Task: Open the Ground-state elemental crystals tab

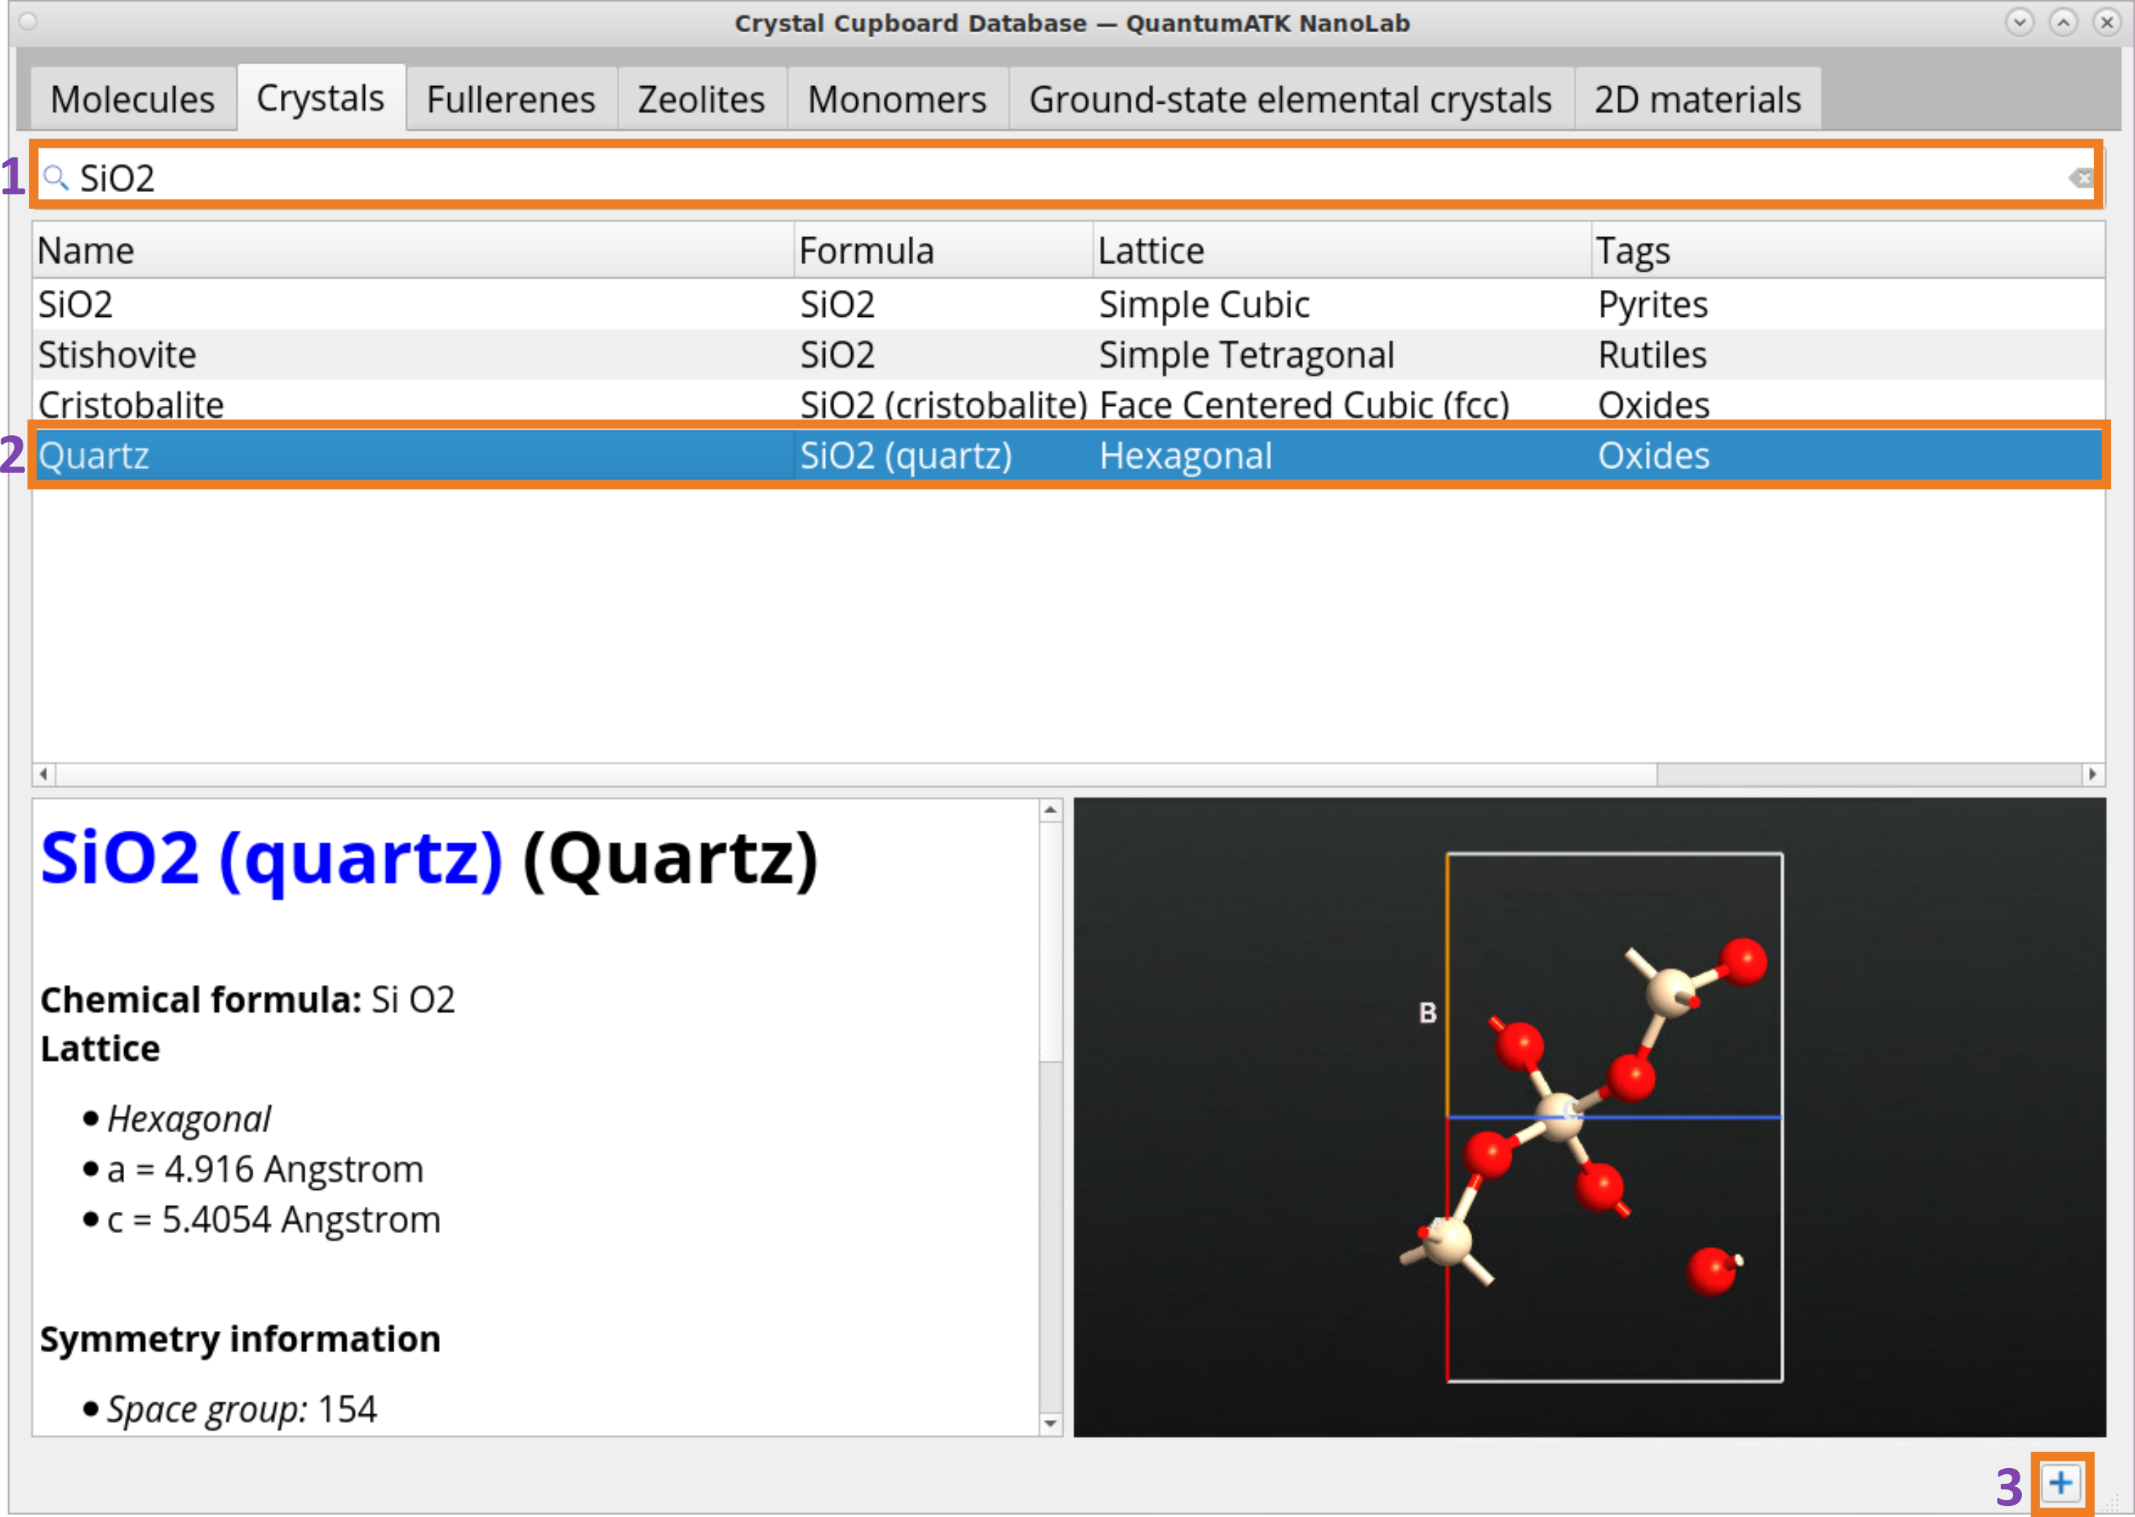Action: 1290,99
